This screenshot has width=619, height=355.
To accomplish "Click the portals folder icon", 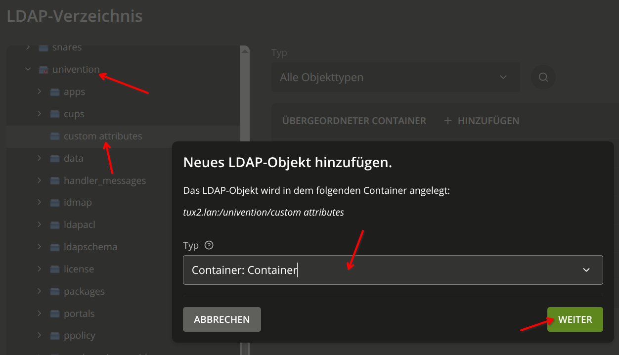I will 55,314.
